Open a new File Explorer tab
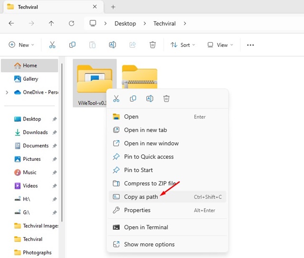Image resolution: width=304 pixels, height=258 pixels. click(x=113, y=7)
